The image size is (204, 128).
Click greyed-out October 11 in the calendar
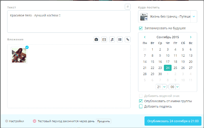point(191,80)
